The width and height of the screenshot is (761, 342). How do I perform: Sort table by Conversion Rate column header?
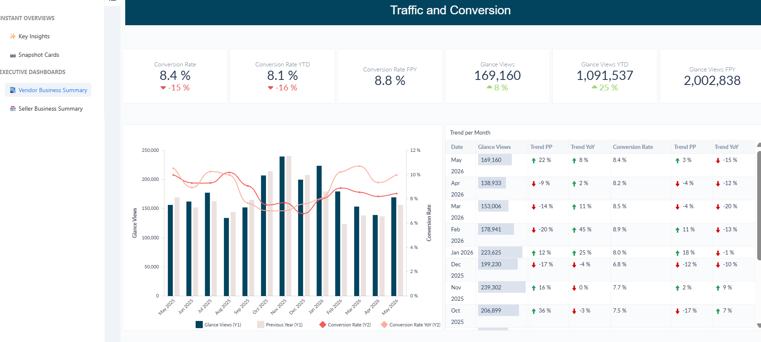coord(633,147)
